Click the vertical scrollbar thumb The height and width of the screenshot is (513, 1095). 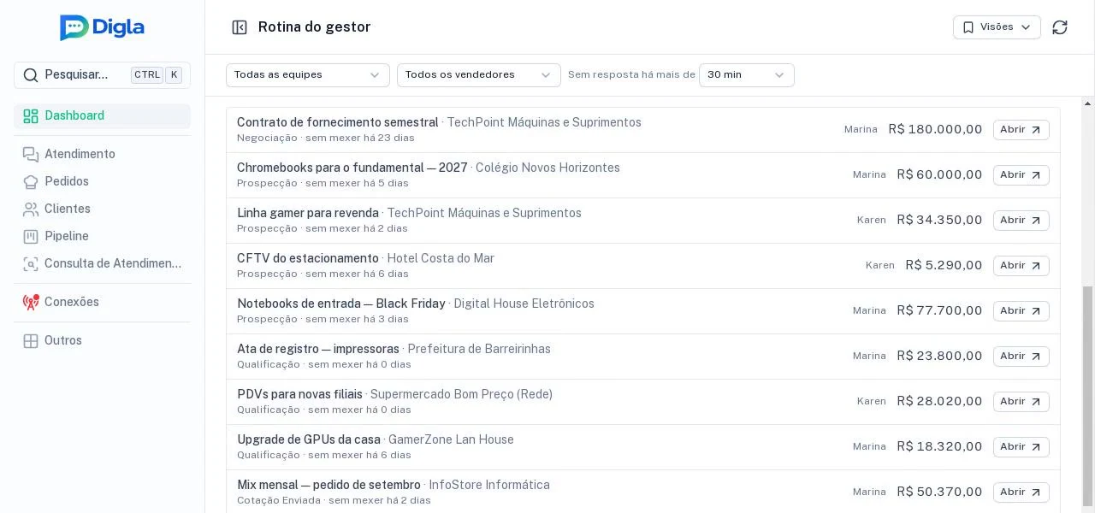(1088, 396)
